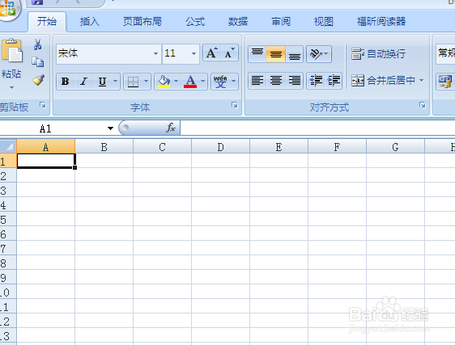Open the fill color dropdown arrow
Image resolution: width=455 pixels, height=345 pixels.
(x=176, y=82)
